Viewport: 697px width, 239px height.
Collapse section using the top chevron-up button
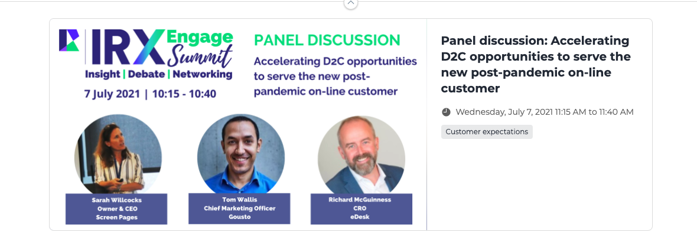[x=351, y=3]
